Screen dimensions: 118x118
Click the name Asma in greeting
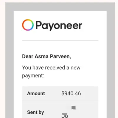click(42, 57)
